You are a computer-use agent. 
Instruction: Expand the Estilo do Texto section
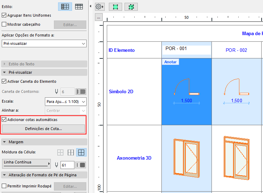click(44, 64)
